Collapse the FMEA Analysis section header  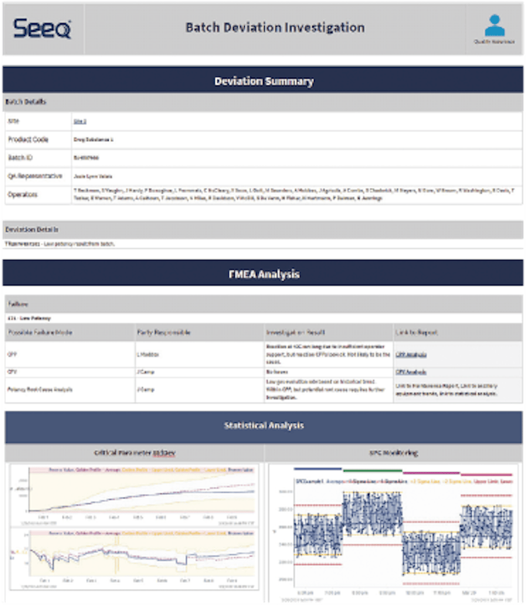pyautogui.click(x=263, y=273)
